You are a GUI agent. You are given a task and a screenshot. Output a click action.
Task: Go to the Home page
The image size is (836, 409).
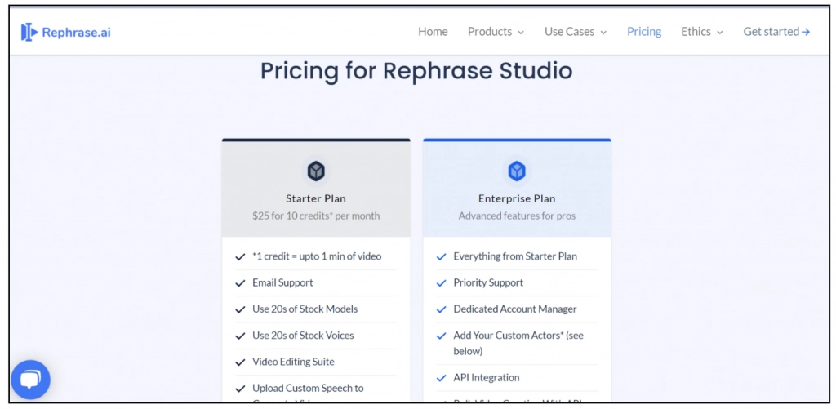click(433, 32)
